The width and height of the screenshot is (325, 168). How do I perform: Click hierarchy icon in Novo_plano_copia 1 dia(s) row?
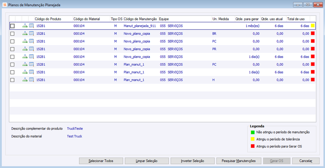click(x=25, y=57)
